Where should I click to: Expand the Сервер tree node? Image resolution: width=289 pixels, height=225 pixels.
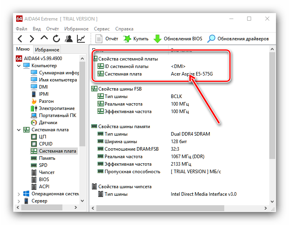point(19,201)
